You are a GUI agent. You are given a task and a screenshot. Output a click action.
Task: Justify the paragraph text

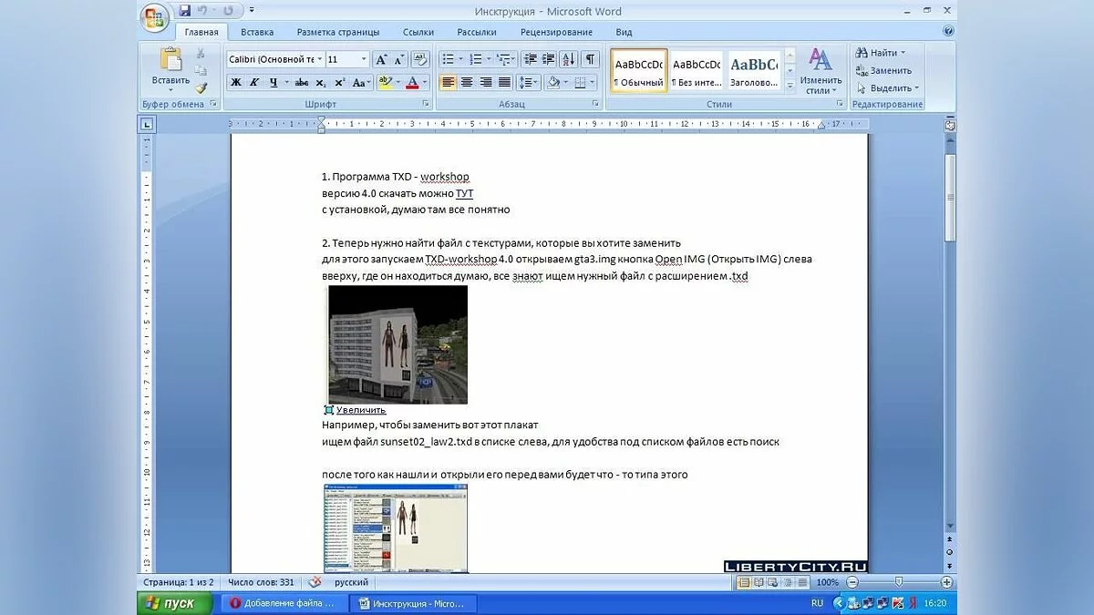504,83
